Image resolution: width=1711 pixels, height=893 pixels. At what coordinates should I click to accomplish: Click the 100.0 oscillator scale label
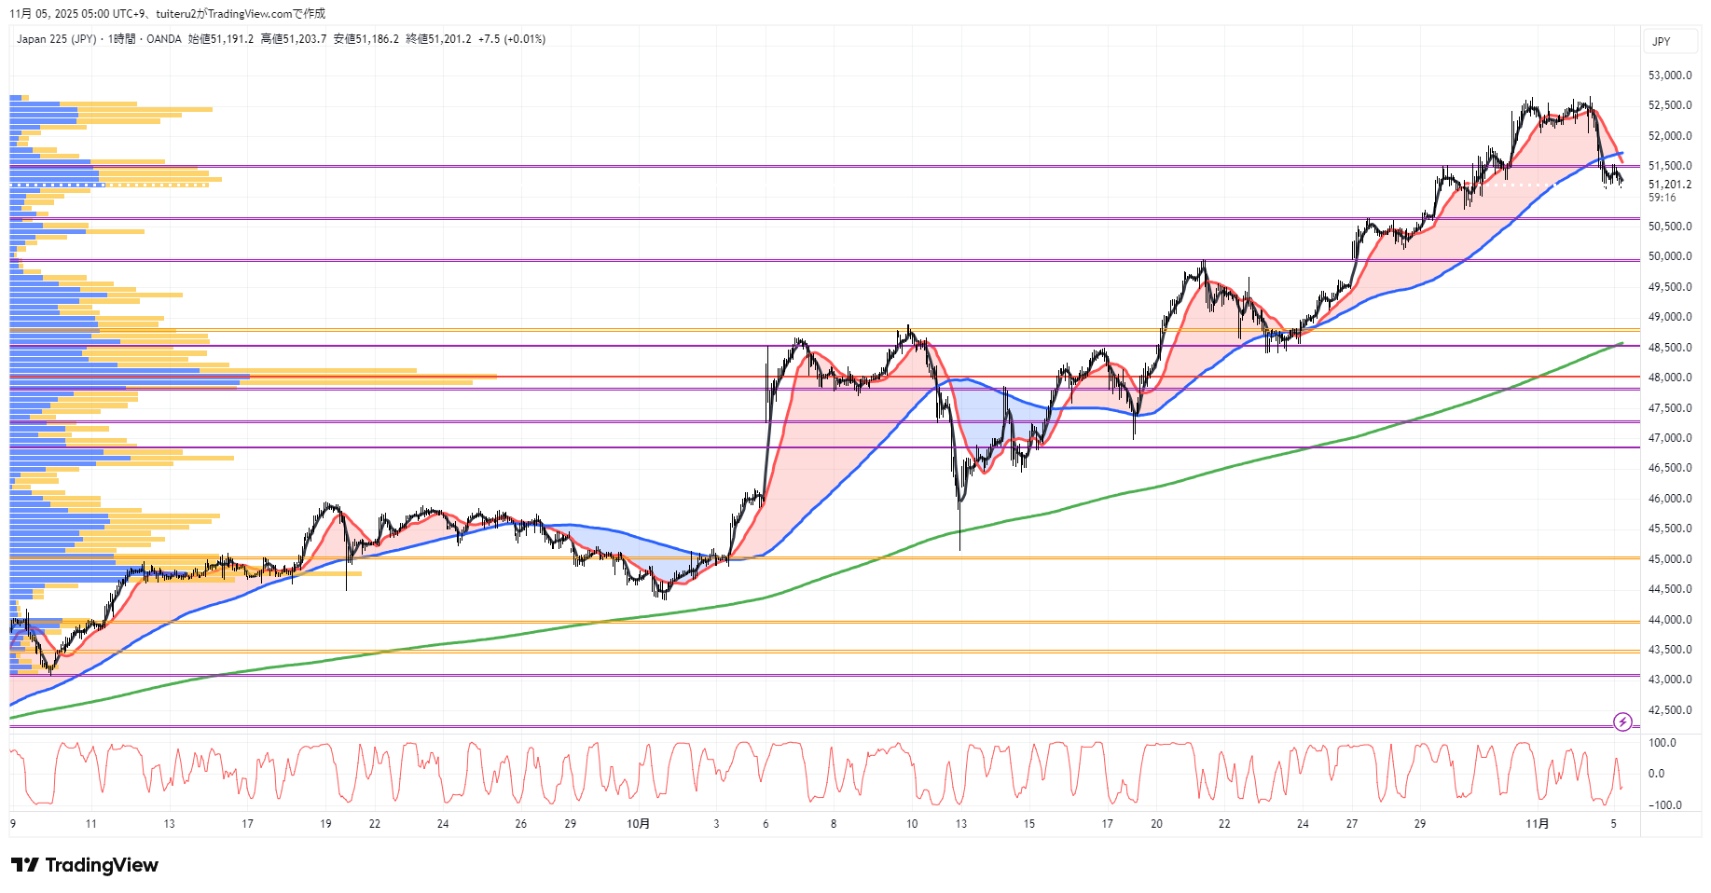tap(1662, 743)
